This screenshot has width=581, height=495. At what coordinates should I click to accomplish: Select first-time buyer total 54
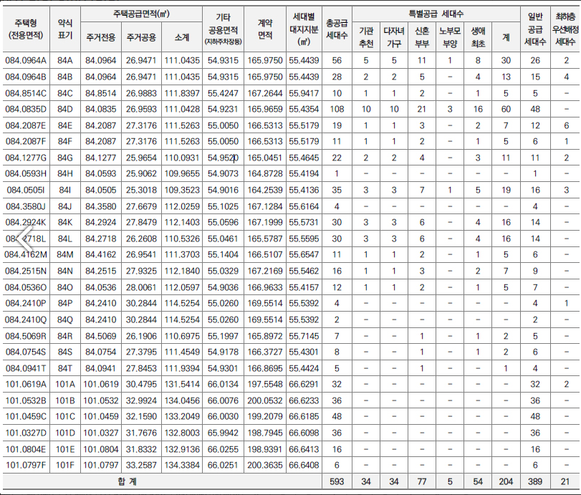click(x=478, y=481)
